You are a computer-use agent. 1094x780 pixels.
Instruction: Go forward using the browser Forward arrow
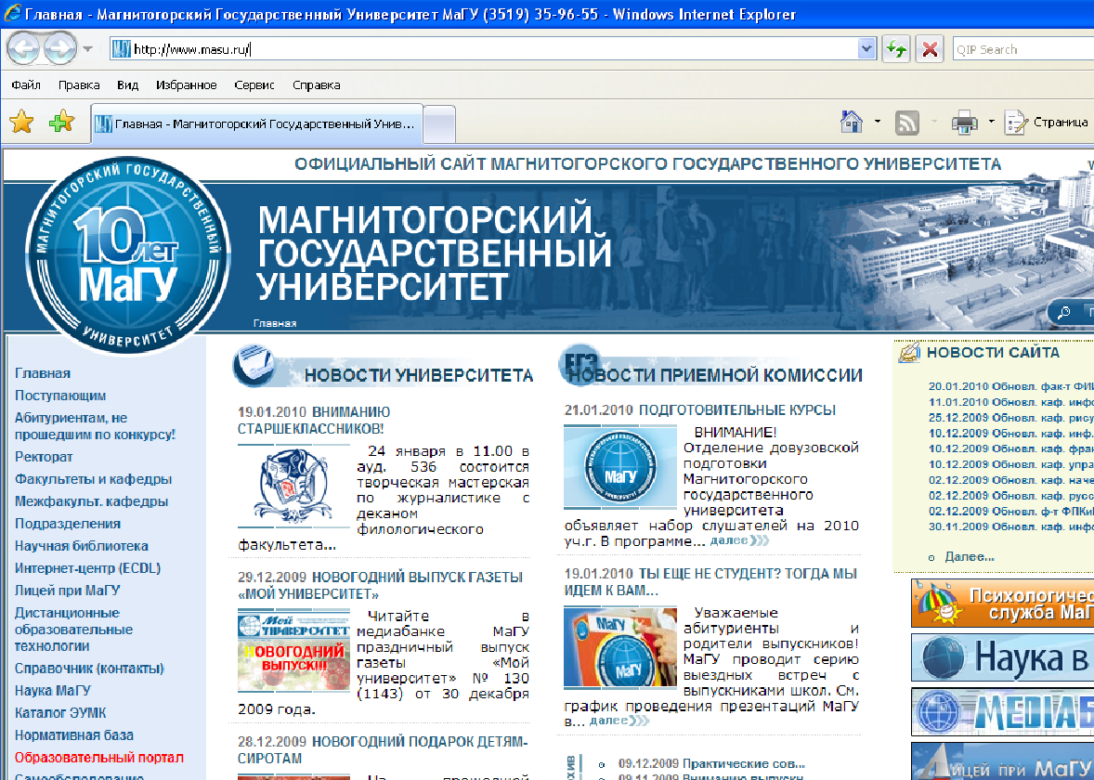60,49
